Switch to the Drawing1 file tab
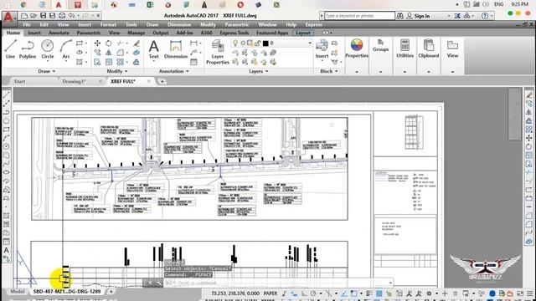Viewport: 536px width, 301px height. click(x=74, y=81)
